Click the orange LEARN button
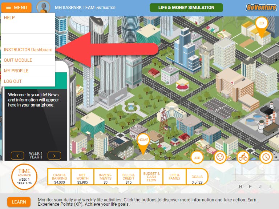Image resolution: width=279 pixels, height=209 pixels. pos(19,202)
